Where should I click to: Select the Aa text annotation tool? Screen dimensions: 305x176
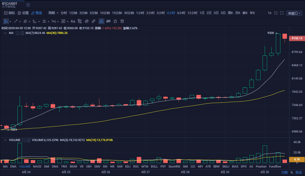pyautogui.click(x=73, y=21)
